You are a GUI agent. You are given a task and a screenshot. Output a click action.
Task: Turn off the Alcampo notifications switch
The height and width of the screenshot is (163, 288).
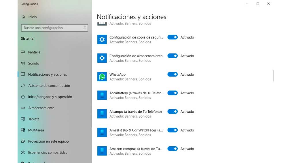173,112
